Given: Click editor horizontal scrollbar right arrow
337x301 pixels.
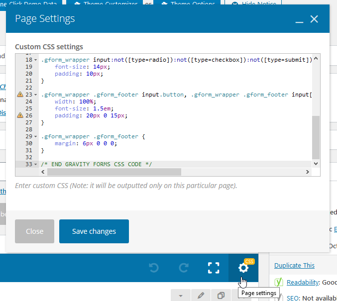Looking at the screenshot, I should (308, 172).
